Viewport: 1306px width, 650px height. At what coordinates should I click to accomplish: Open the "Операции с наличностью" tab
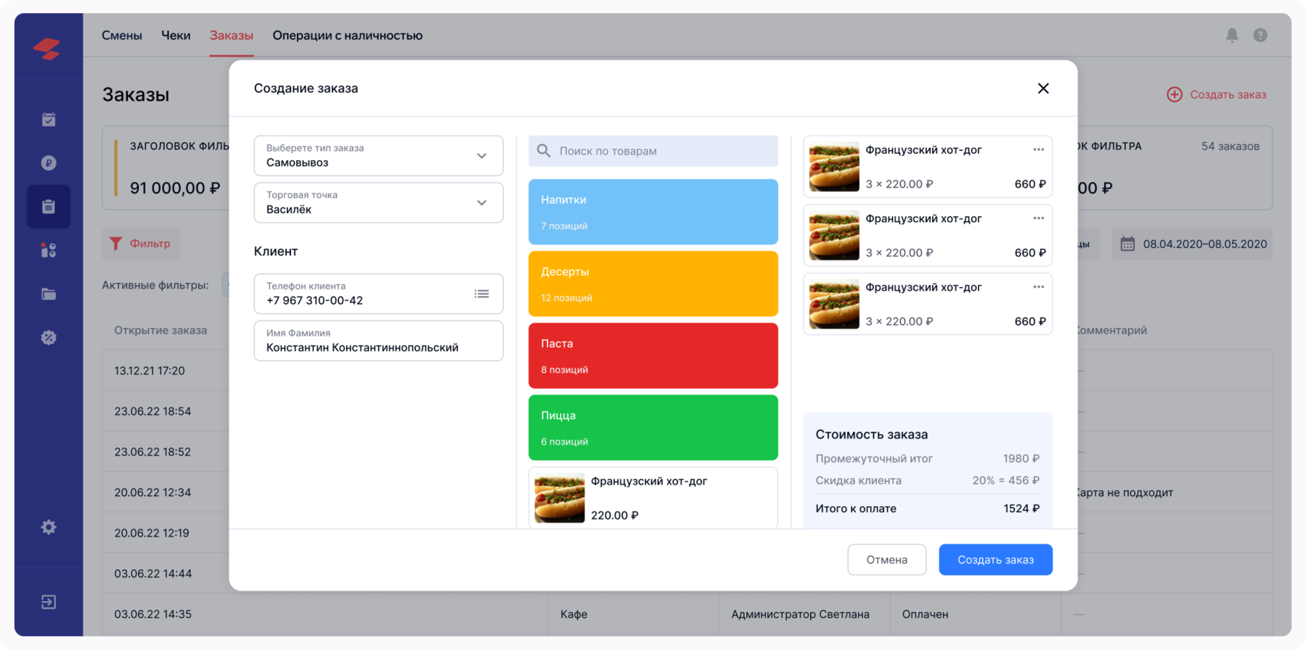pos(347,35)
